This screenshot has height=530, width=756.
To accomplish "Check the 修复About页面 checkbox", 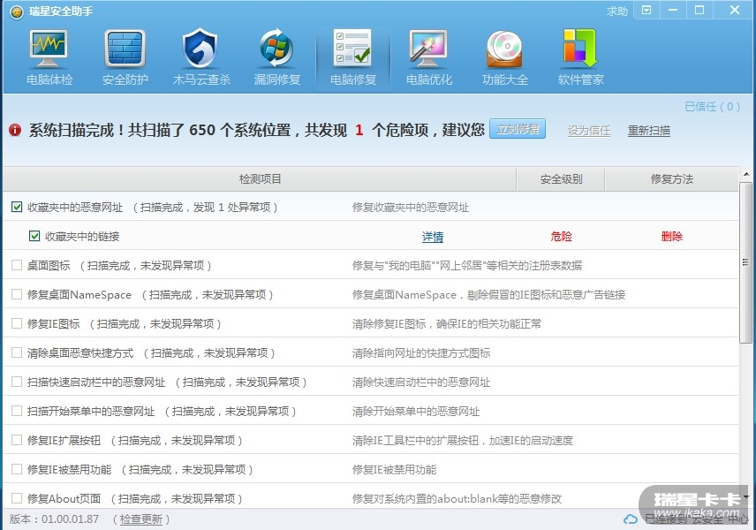I will [x=17, y=498].
